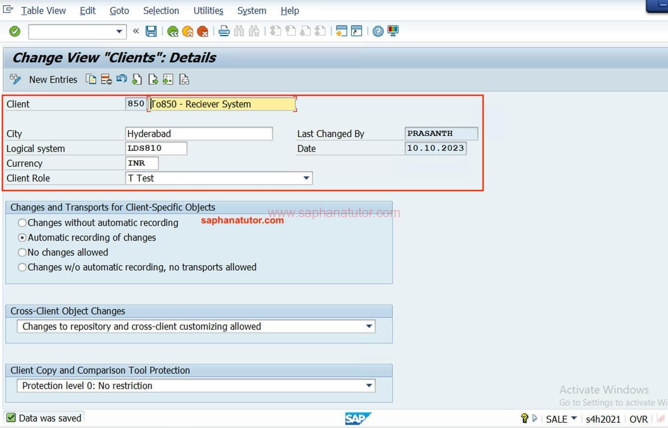Open the Utilities menu
This screenshot has height=428, width=668.
click(209, 11)
